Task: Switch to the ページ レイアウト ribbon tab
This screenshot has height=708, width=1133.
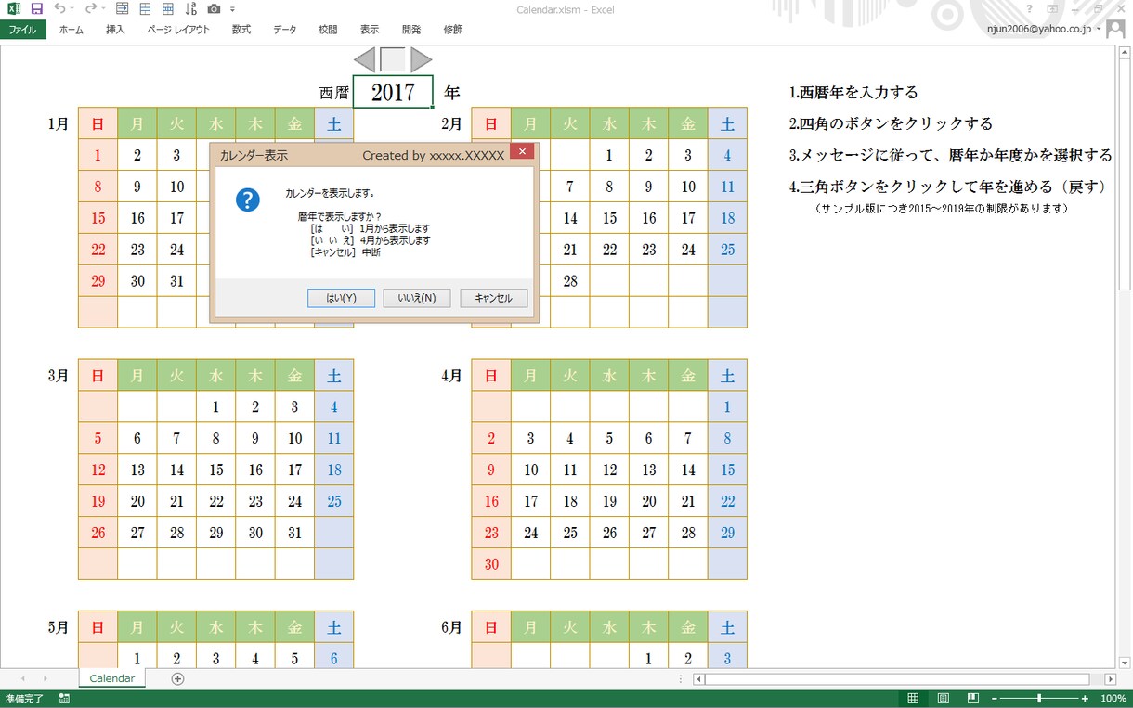Action: point(178,30)
